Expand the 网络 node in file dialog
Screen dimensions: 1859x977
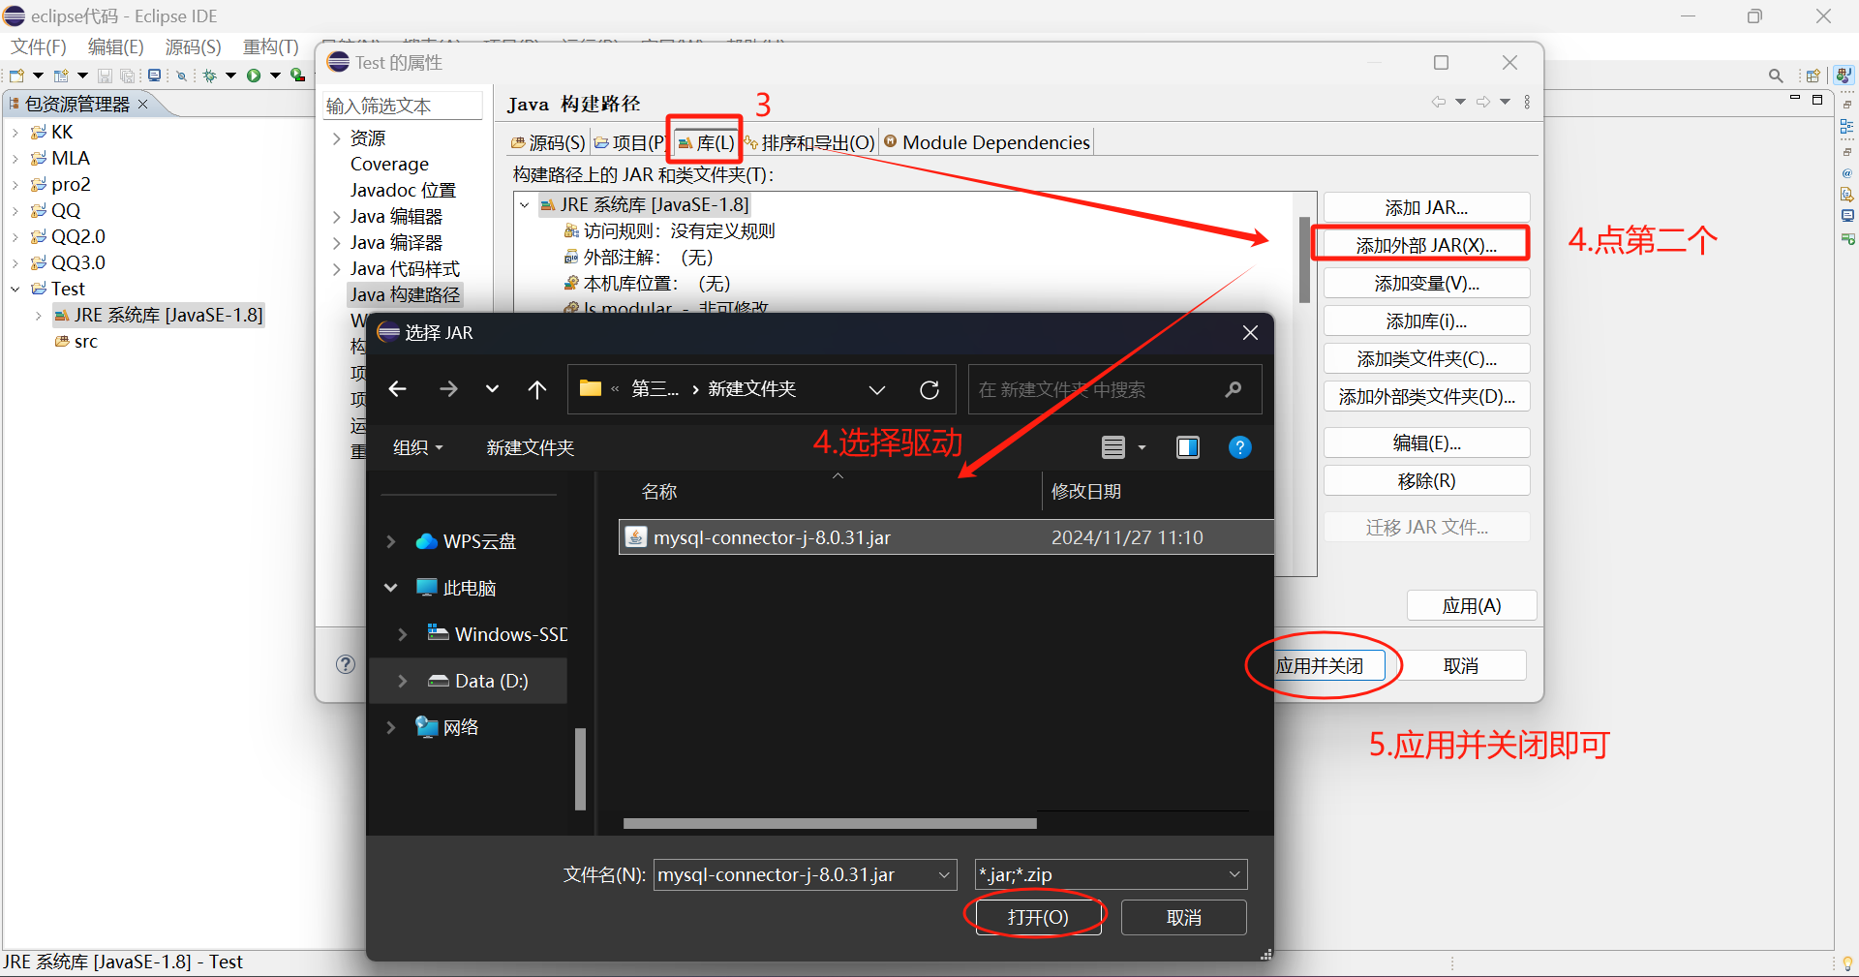pos(391,727)
